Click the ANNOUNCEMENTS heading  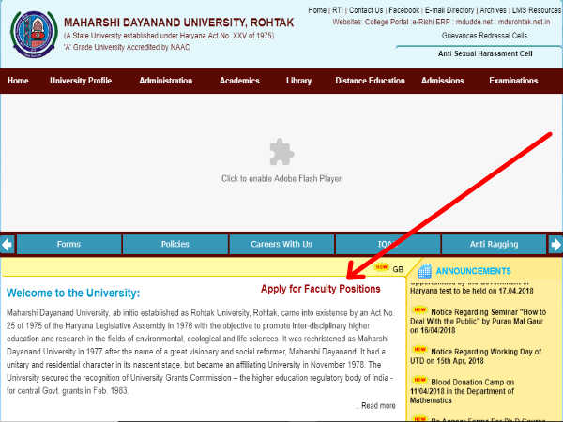tap(473, 271)
